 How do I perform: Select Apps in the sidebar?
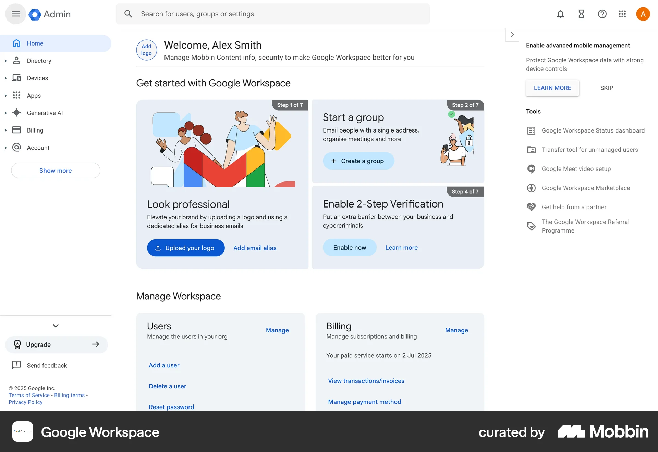click(34, 95)
